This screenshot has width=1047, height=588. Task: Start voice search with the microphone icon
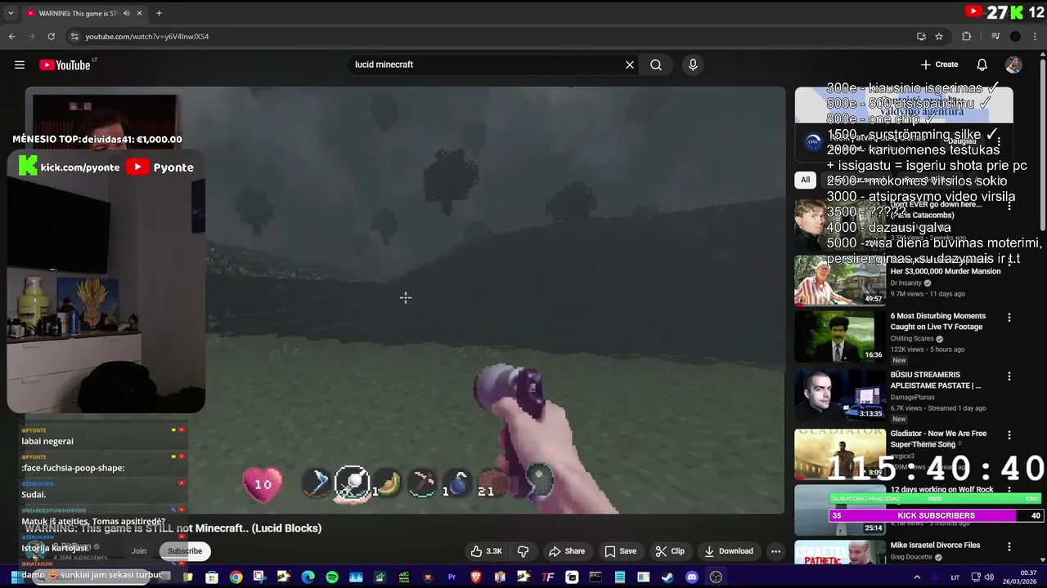[693, 65]
